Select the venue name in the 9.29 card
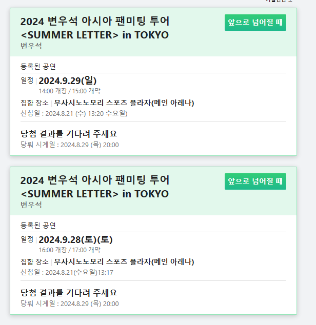 124,103
